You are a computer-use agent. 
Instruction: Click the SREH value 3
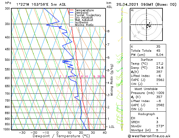(157, 122)
